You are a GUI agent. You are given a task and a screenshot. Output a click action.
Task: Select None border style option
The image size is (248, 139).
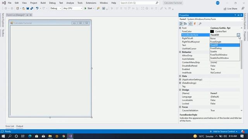click(225, 39)
